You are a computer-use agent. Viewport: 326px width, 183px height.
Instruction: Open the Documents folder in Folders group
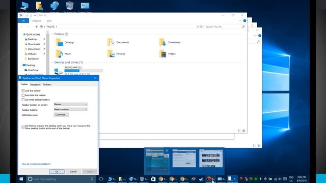pos(118,42)
